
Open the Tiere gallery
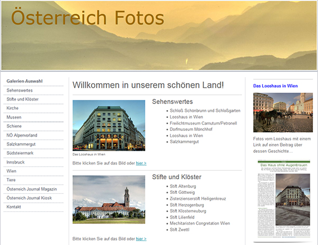(x=11, y=180)
